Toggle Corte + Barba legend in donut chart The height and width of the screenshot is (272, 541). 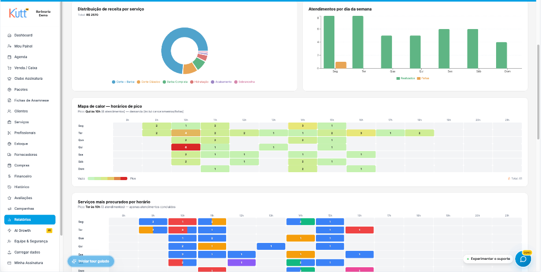tap(123, 82)
